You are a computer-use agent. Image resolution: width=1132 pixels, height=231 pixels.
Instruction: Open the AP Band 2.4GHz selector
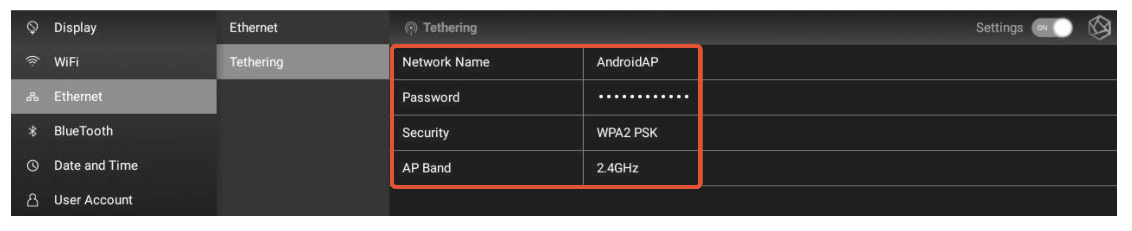click(x=641, y=168)
